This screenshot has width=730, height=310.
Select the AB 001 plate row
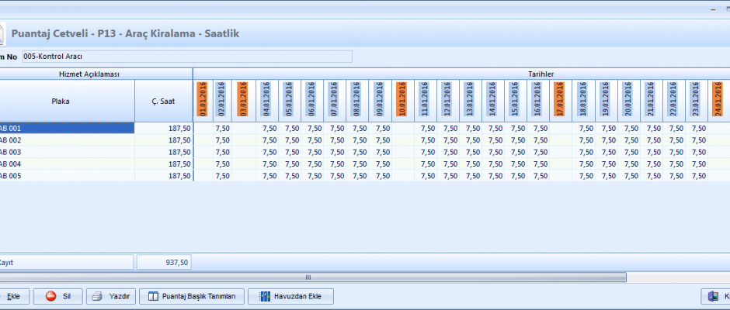point(67,129)
